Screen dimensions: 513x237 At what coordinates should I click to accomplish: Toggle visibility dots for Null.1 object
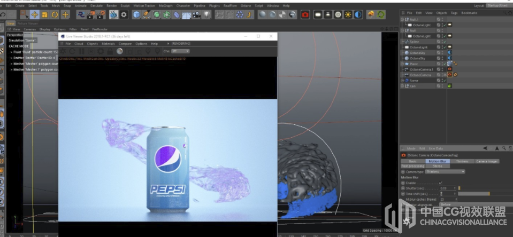click(442, 20)
